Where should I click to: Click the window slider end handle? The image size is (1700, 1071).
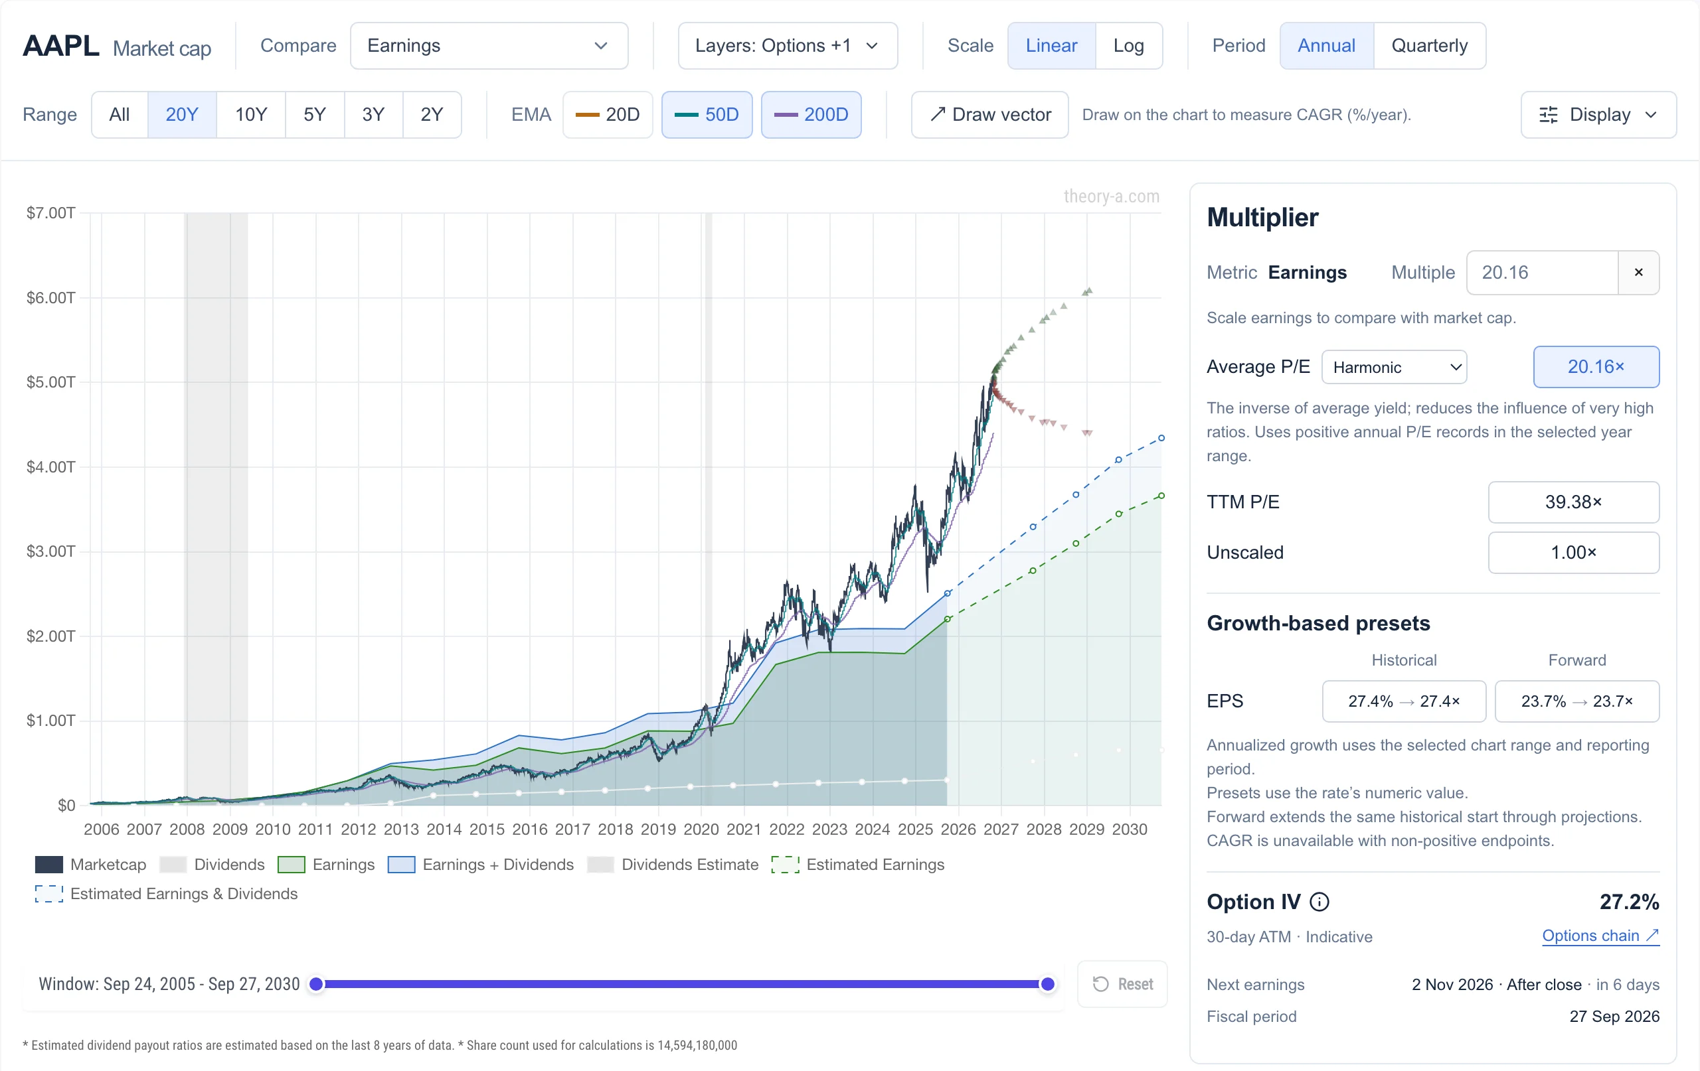click(1048, 983)
